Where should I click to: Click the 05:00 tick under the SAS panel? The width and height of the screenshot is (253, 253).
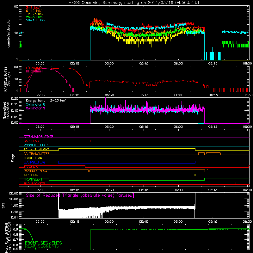[x=40, y=222]
